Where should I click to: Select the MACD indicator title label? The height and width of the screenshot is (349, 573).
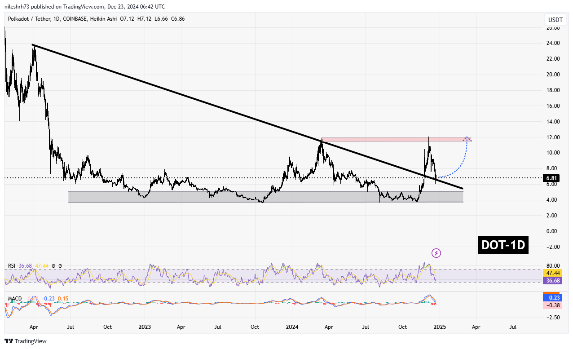tap(15, 298)
